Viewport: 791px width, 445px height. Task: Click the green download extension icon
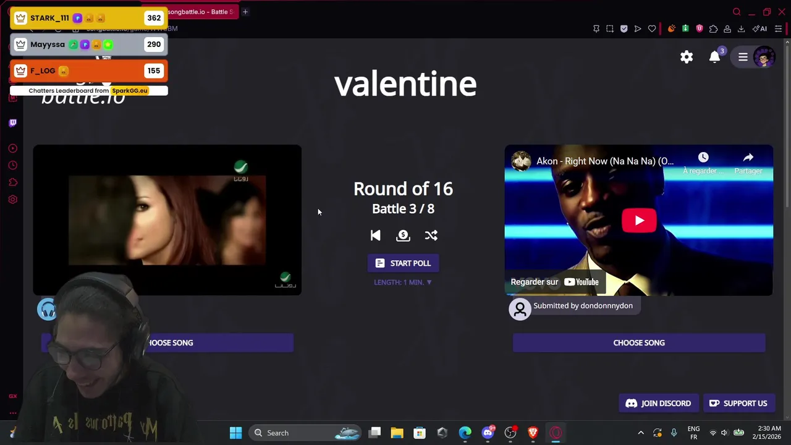685,28
